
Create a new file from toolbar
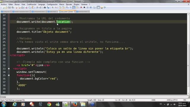tap(4, 7)
